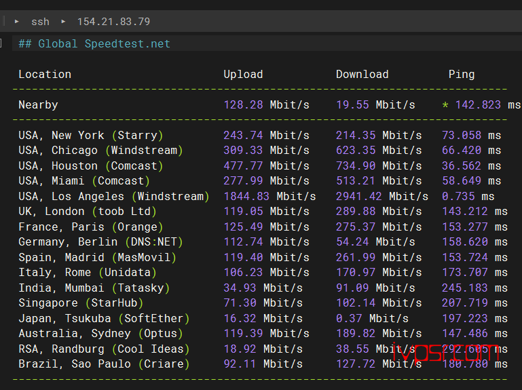This screenshot has width=522, height=390.
Task: Select the Brazil, Sao Paulo (Criare) label
Action: click(x=105, y=364)
